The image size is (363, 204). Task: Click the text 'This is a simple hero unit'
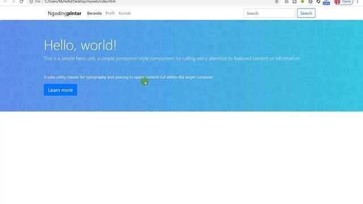(69, 58)
